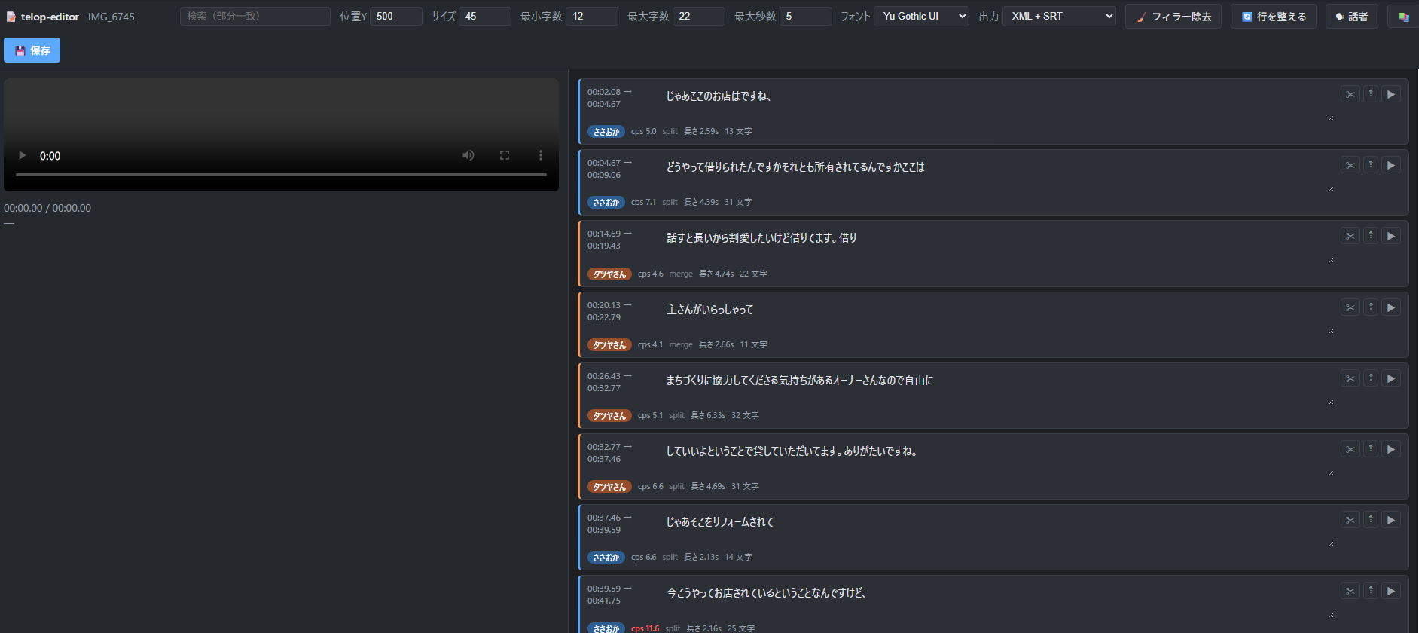This screenshot has height=633, width=1419.
Task: Split the していいよということで row with scissors
Action: 1350,449
